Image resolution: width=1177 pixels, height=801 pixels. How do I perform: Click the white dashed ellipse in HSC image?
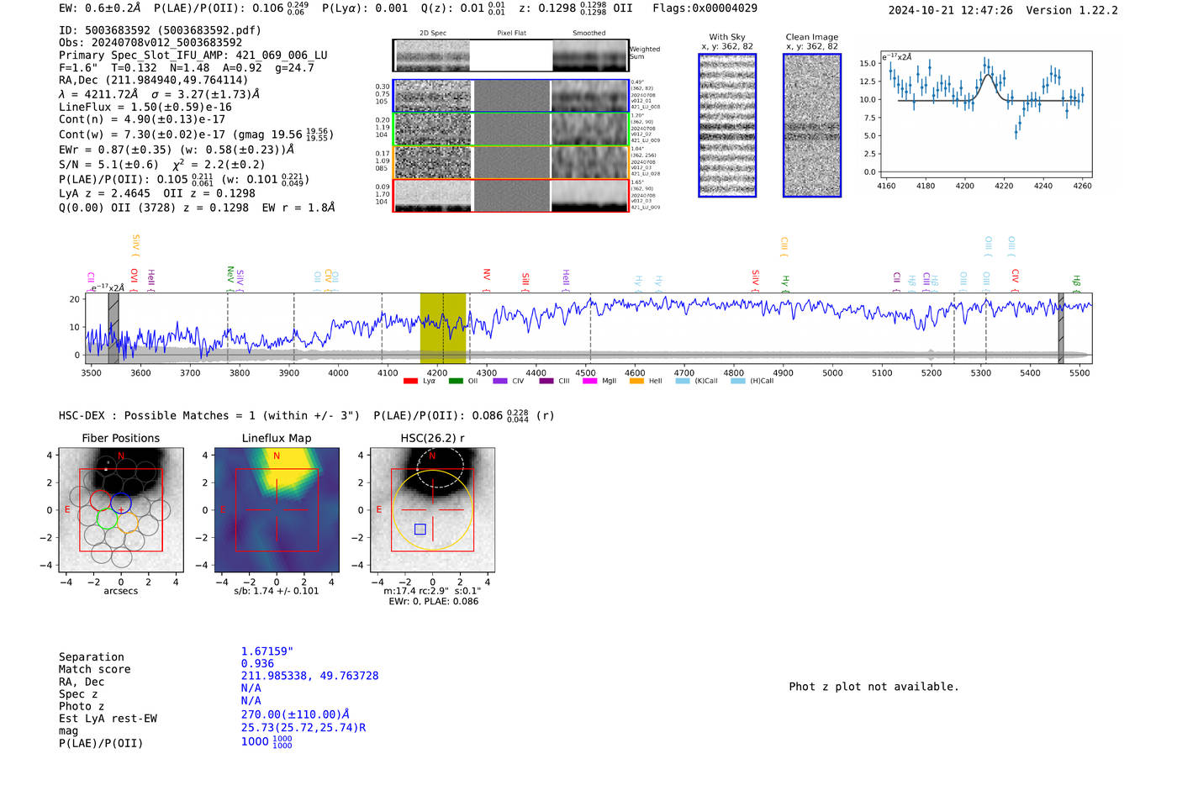440,467
